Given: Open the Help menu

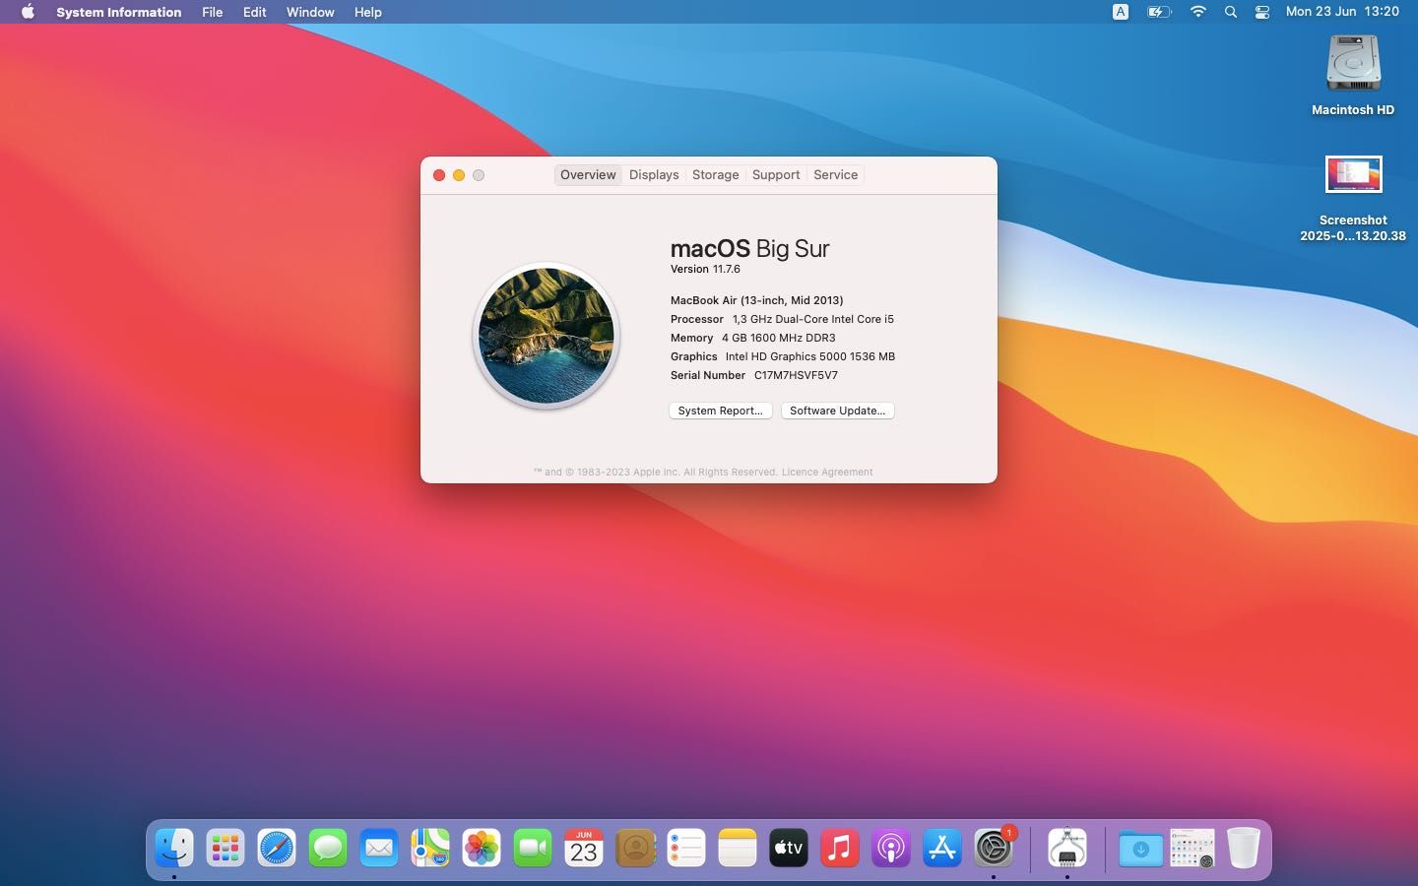Looking at the screenshot, I should (x=367, y=12).
